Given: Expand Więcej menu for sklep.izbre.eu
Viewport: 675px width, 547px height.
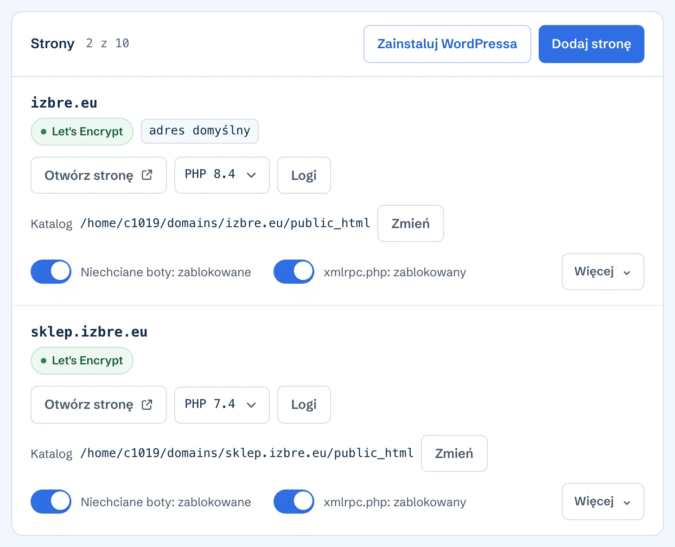Looking at the screenshot, I should [603, 502].
